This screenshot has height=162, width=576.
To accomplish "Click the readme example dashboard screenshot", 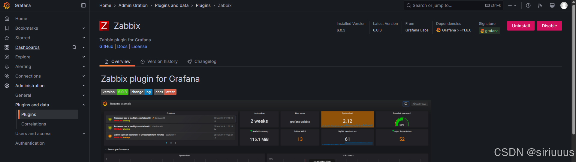I will click(x=266, y=131).
